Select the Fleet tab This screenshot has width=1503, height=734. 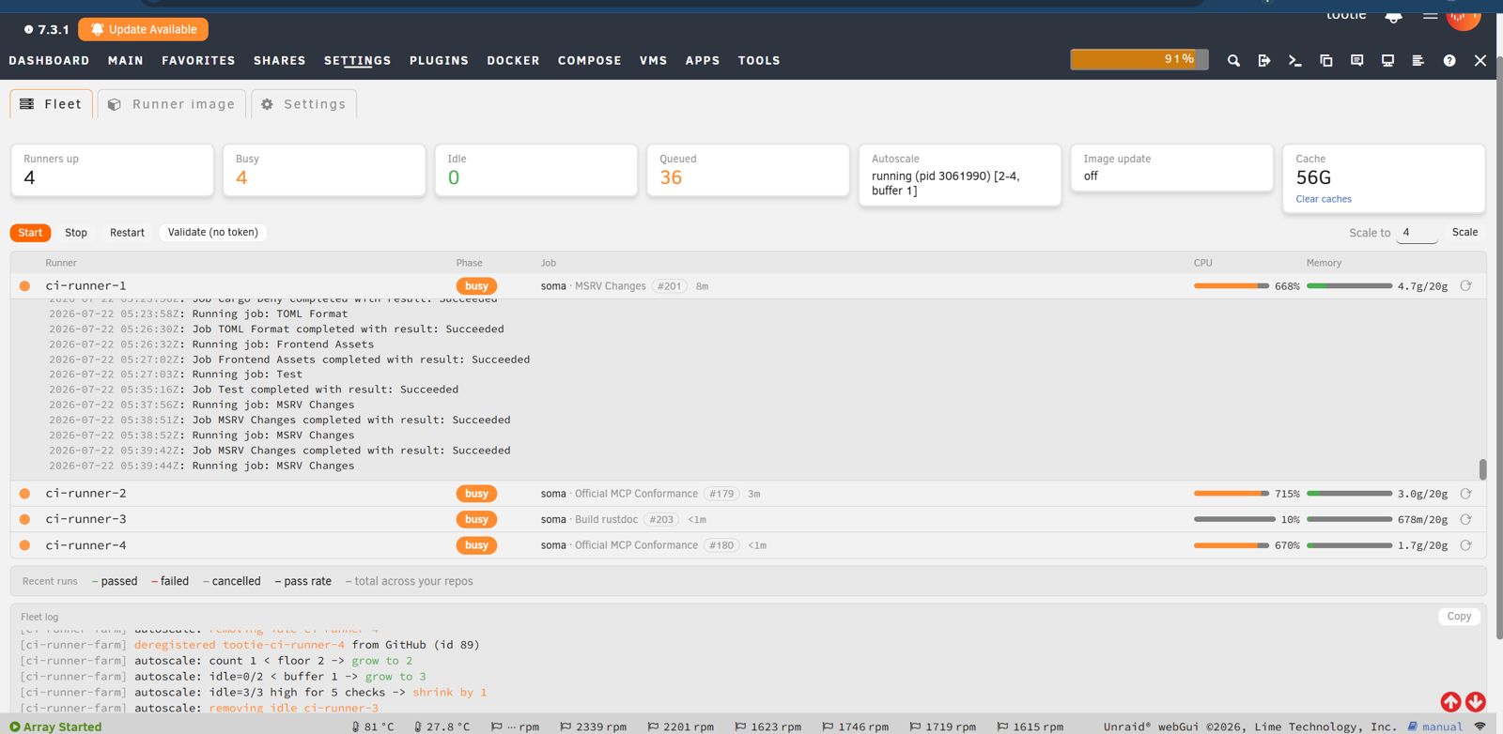pos(52,104)
